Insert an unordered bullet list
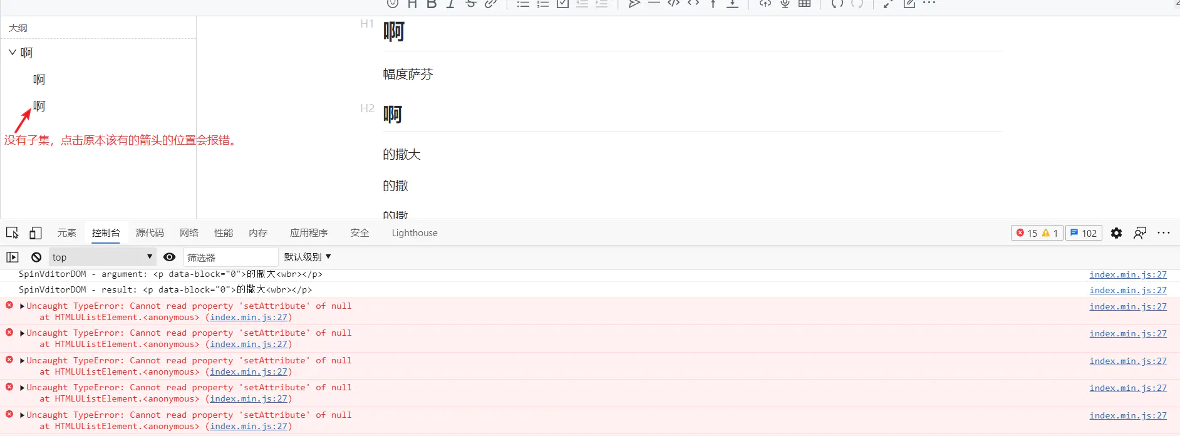 click(523, 3)
